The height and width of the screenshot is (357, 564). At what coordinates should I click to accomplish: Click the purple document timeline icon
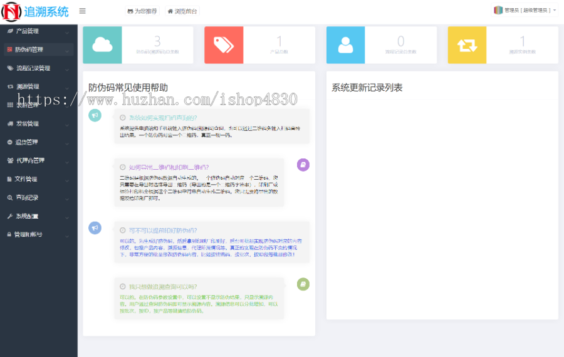(303, 165)
